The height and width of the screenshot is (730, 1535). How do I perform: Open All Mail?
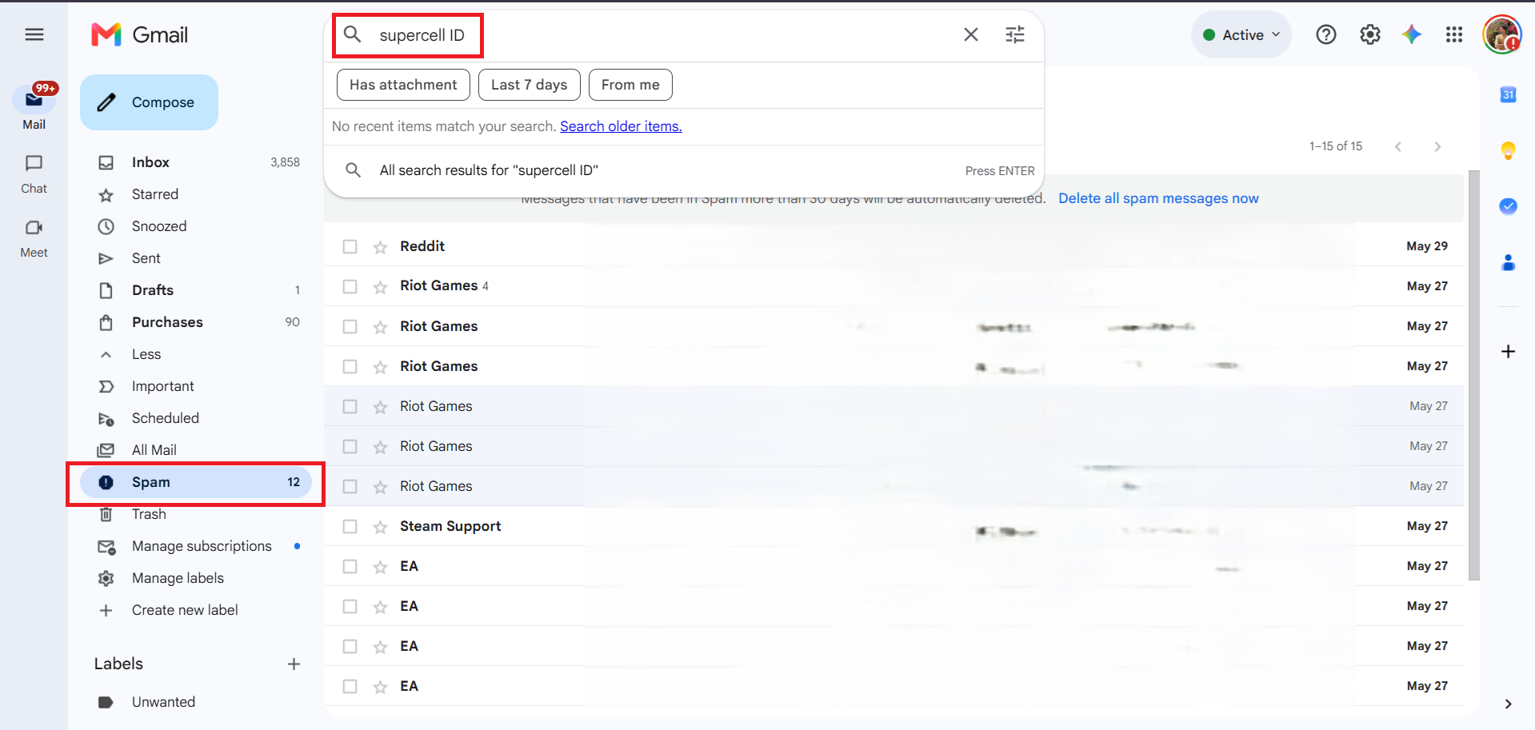195,450
